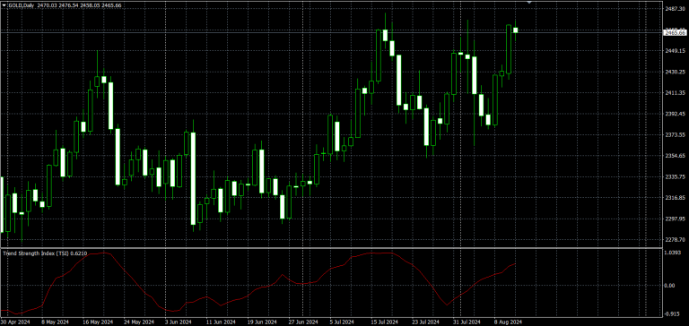Click the 2297.95 price scale label
Viewport: 689px width, 326px height.
pos(676,219)
